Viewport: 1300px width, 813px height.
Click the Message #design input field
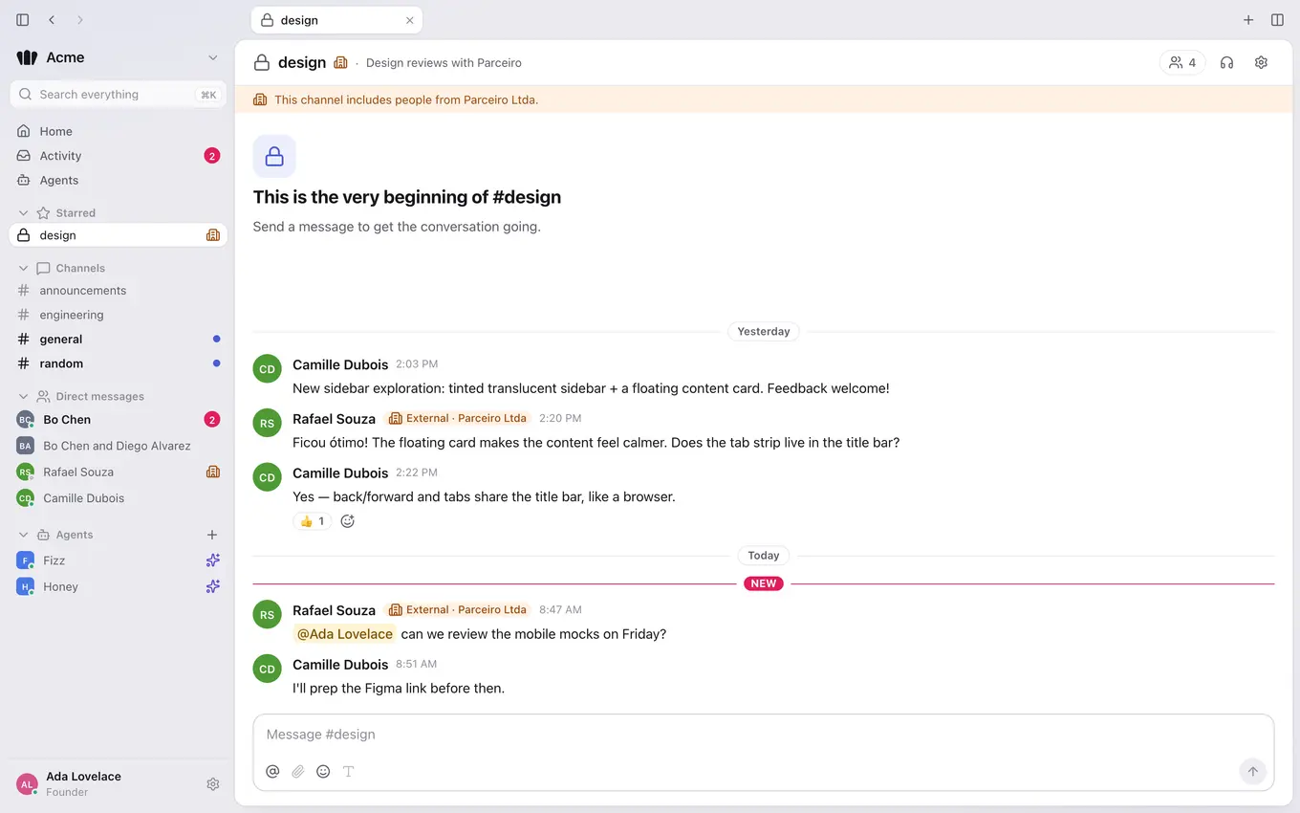[x=763, y=735]
